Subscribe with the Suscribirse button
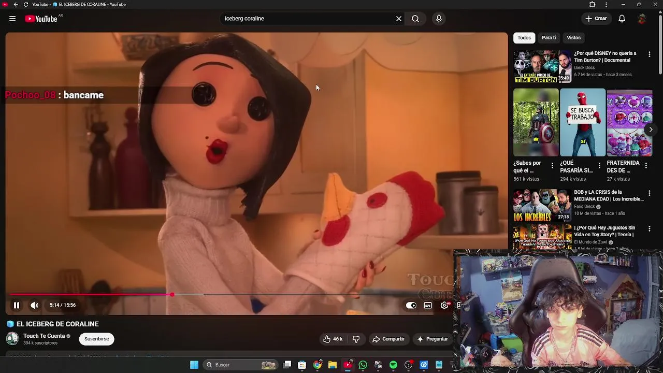 [x=97, y=339]
